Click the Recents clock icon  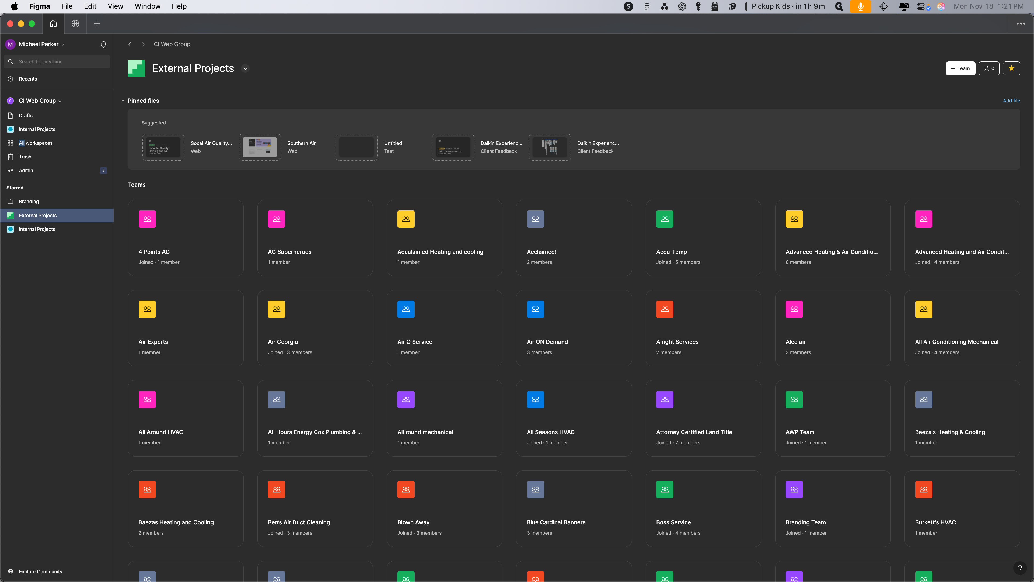[x=11, y=79]
